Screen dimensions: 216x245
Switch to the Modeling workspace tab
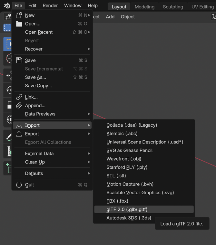click(144, 7)
